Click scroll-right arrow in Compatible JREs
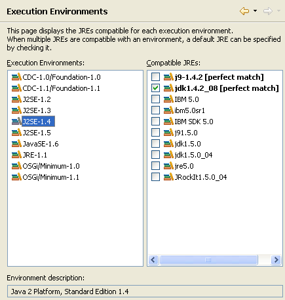285x300 pixels. [x=276, y=259]
